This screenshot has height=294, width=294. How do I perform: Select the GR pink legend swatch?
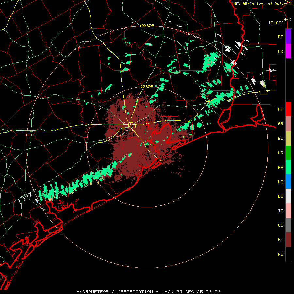pyautogui.click(x=288, y=124)
